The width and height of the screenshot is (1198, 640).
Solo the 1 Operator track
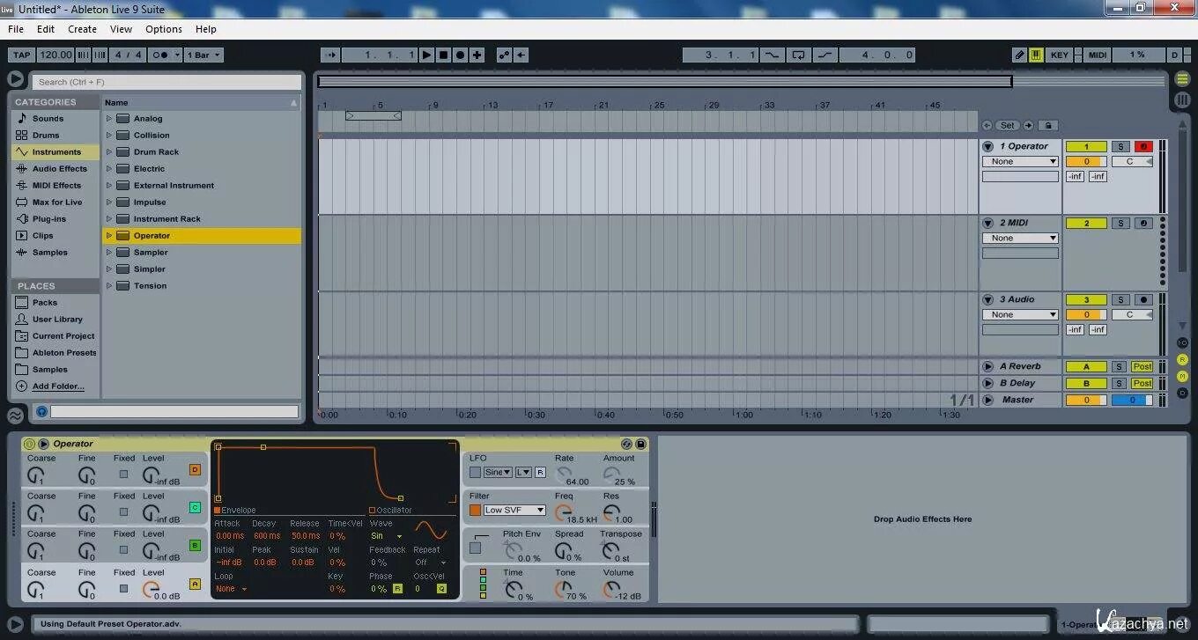pyautogui.click(x=1120, y=146)
